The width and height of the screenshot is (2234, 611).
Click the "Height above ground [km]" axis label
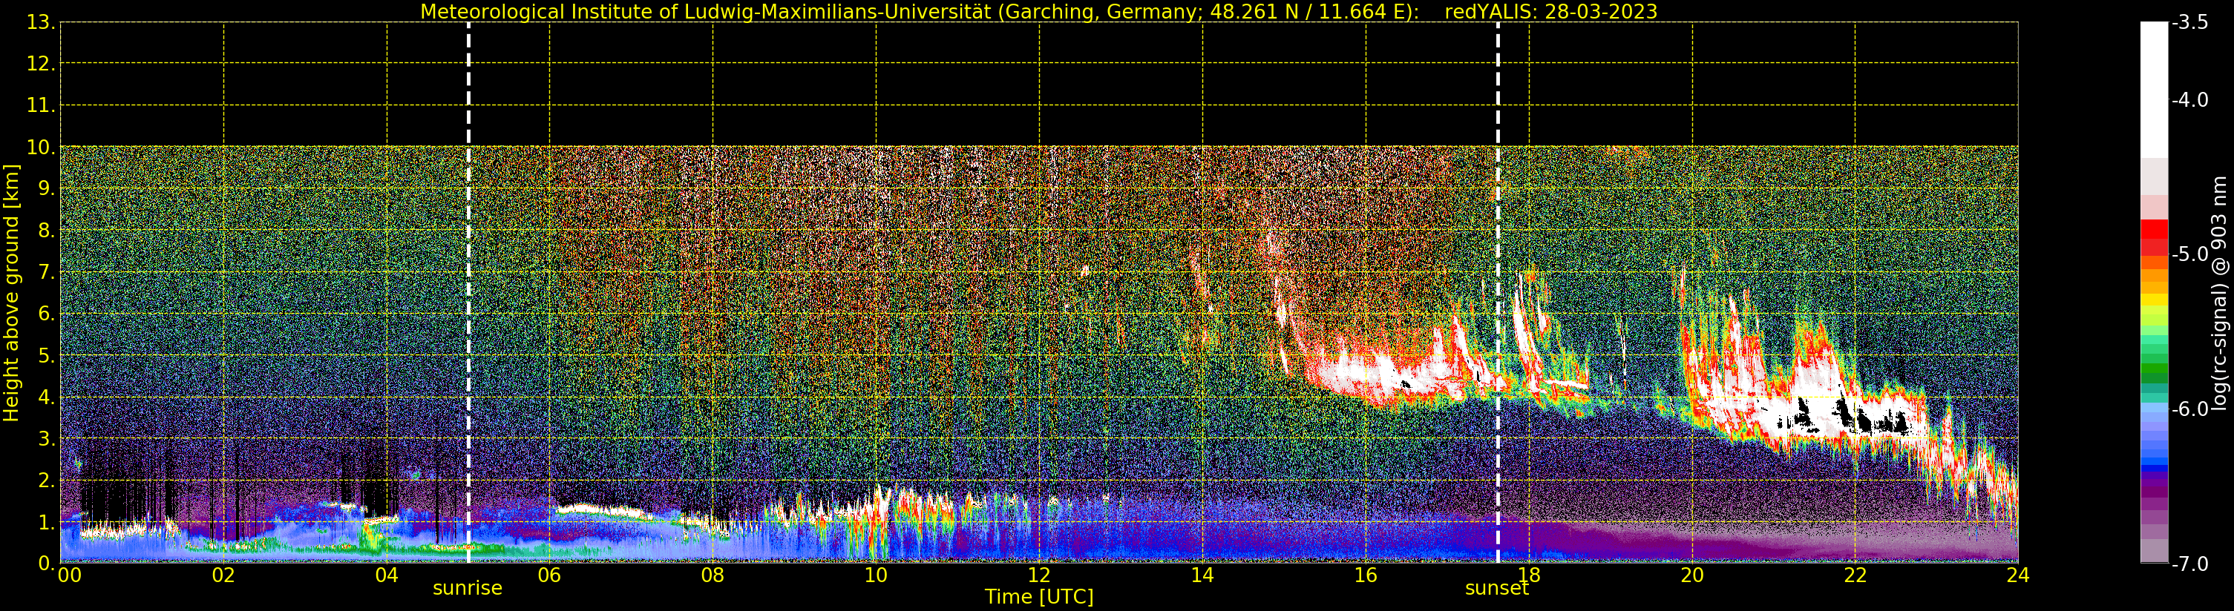[11, 293]
